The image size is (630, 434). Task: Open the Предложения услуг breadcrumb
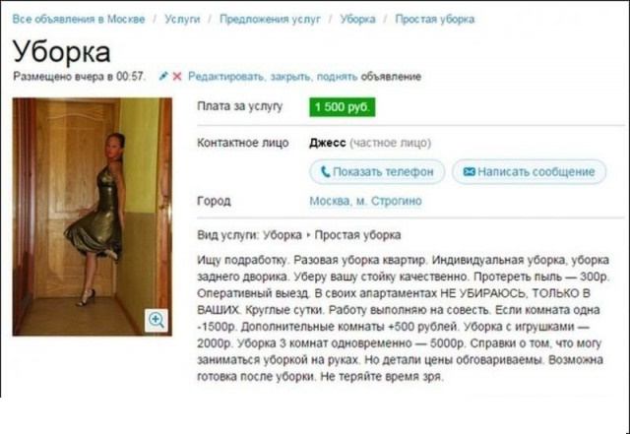[x=270, y=19]
